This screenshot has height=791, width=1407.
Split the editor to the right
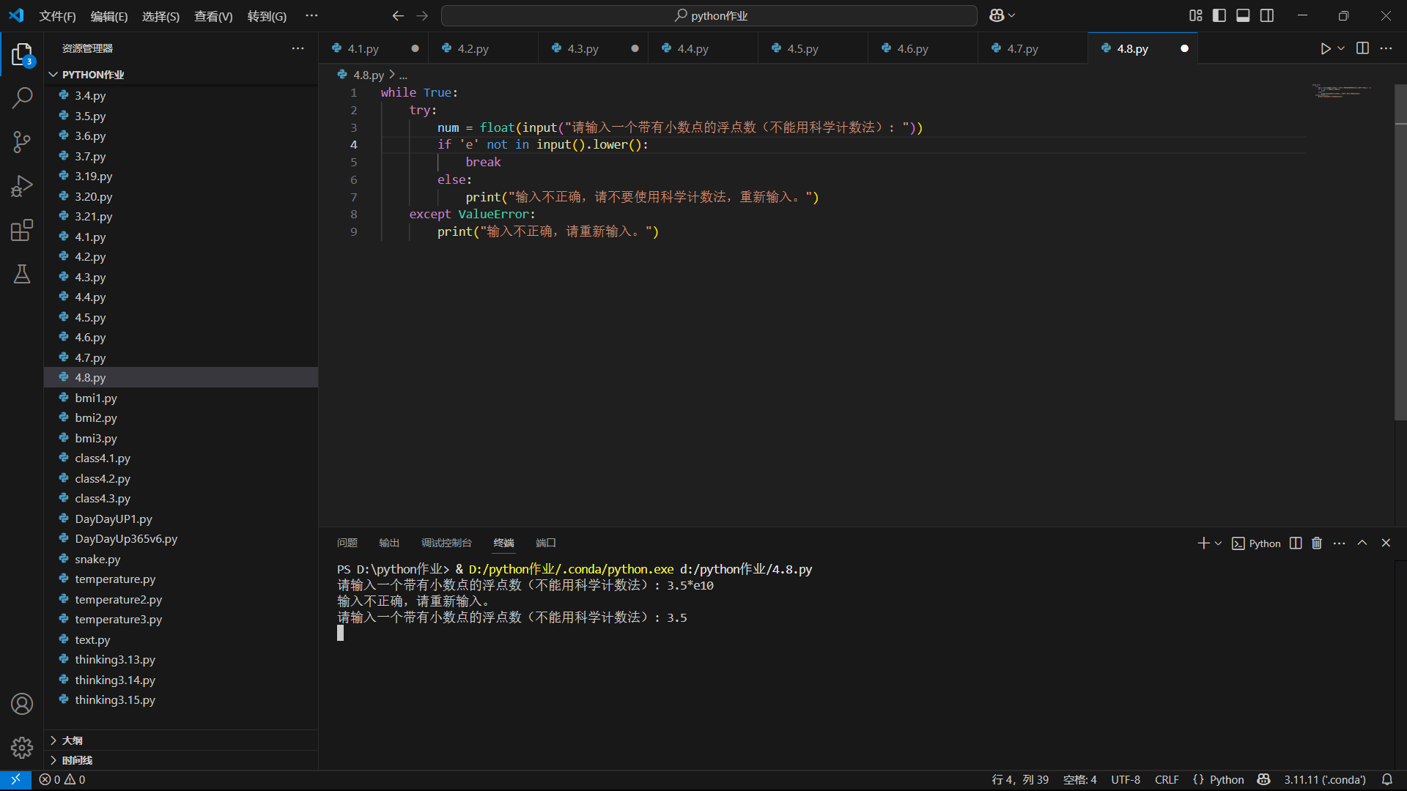click(x=1362, y=48)
